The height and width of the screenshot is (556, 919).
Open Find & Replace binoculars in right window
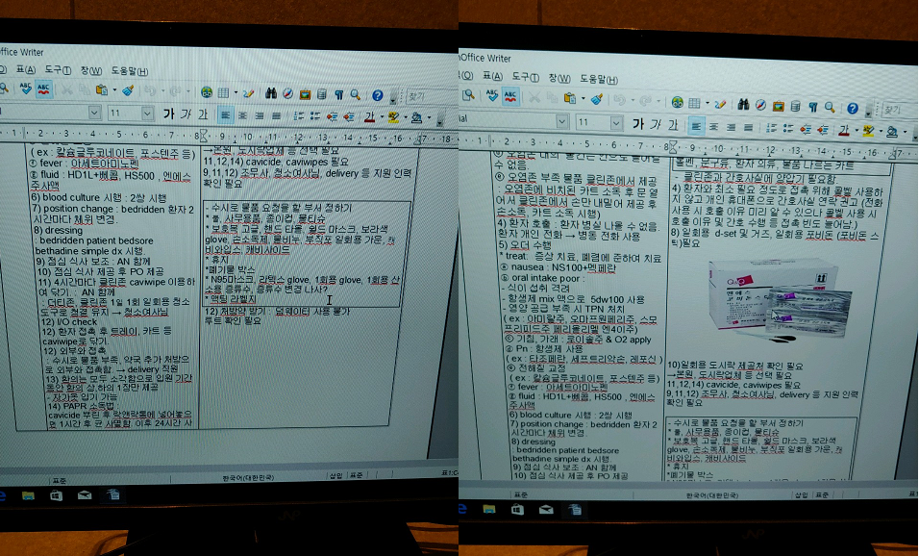pyautogui.click(x=744, y=101)
